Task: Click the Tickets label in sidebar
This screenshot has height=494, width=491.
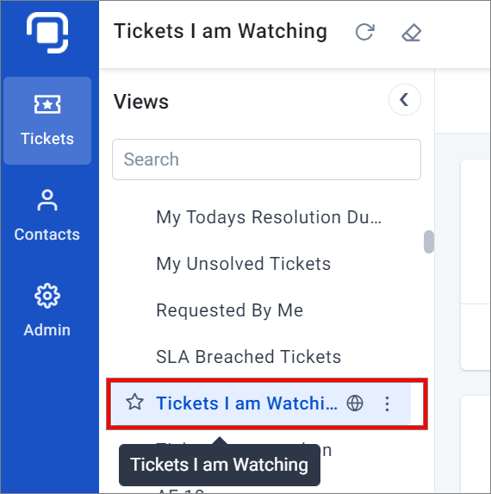Action: click(47, 139)
